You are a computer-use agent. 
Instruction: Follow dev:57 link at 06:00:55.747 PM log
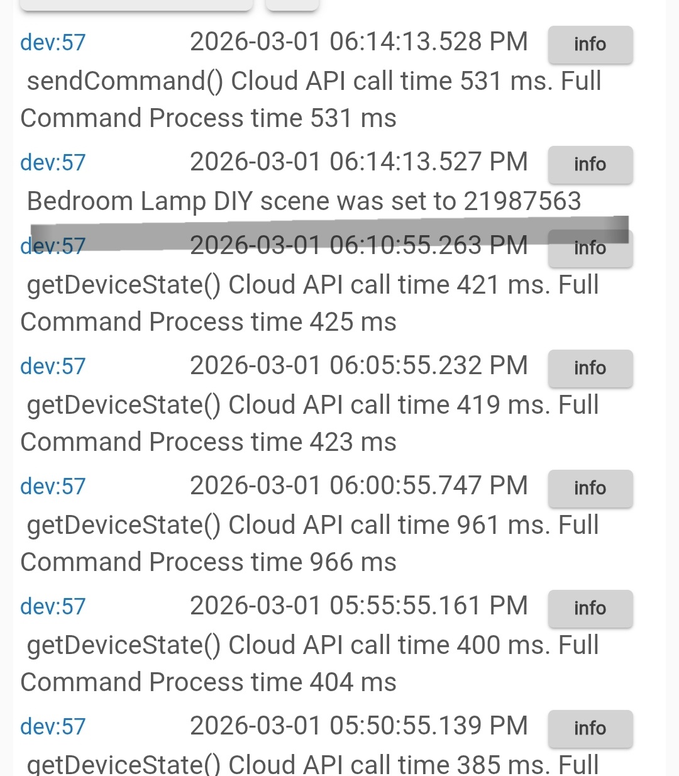pyautogui.click(x=53, y=487)
